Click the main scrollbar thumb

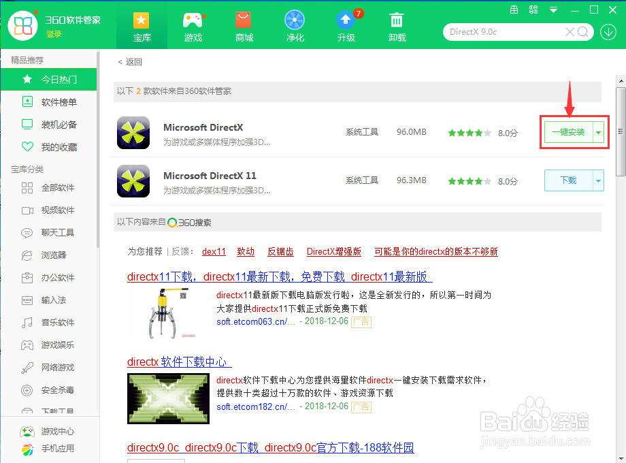[x=621, y=131]
